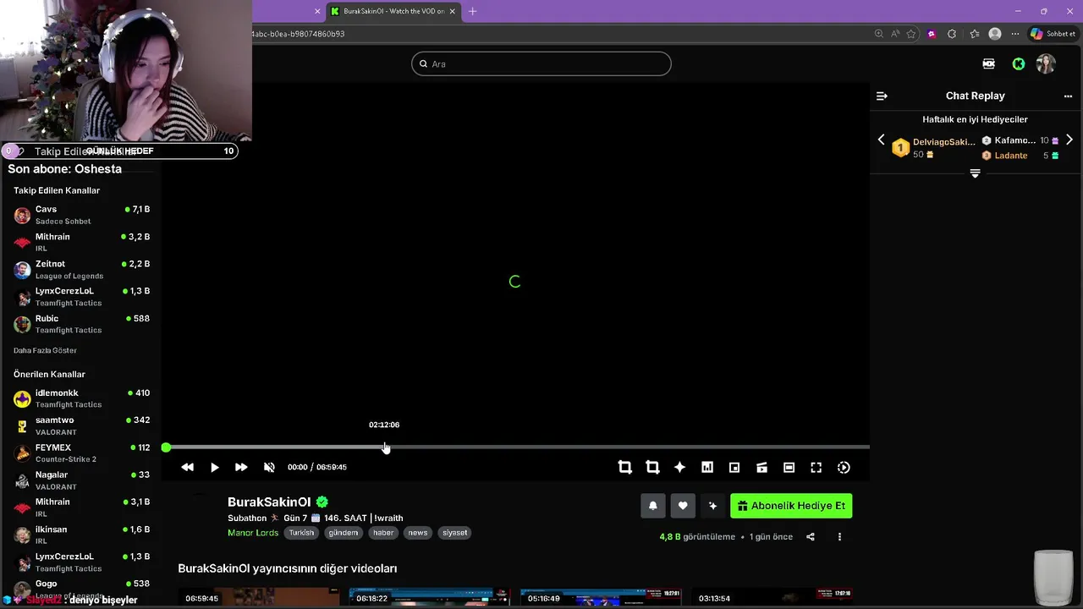The image size is (1083, 609).
Task: Add page to browser favorites star
Action: click(x=911, y=34)
